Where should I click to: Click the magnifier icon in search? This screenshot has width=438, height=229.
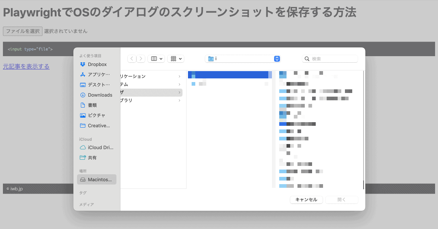coord(307,59)
